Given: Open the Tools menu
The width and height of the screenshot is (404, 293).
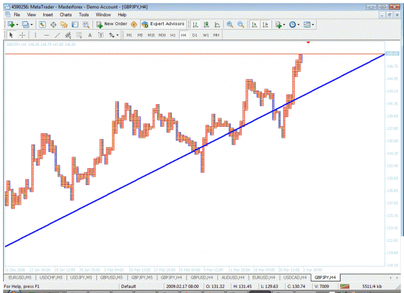Looking at the screenshot, I should [x=84, y=15].
